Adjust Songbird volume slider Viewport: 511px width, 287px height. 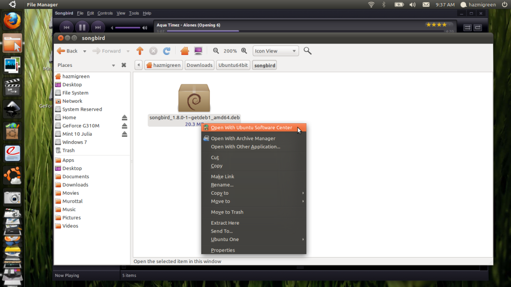128,28
